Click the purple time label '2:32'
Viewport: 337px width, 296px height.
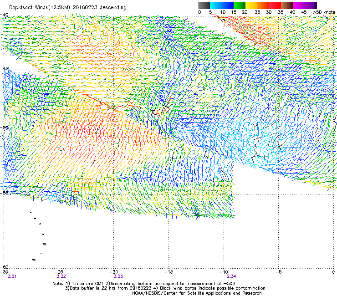tap(61, 276)
